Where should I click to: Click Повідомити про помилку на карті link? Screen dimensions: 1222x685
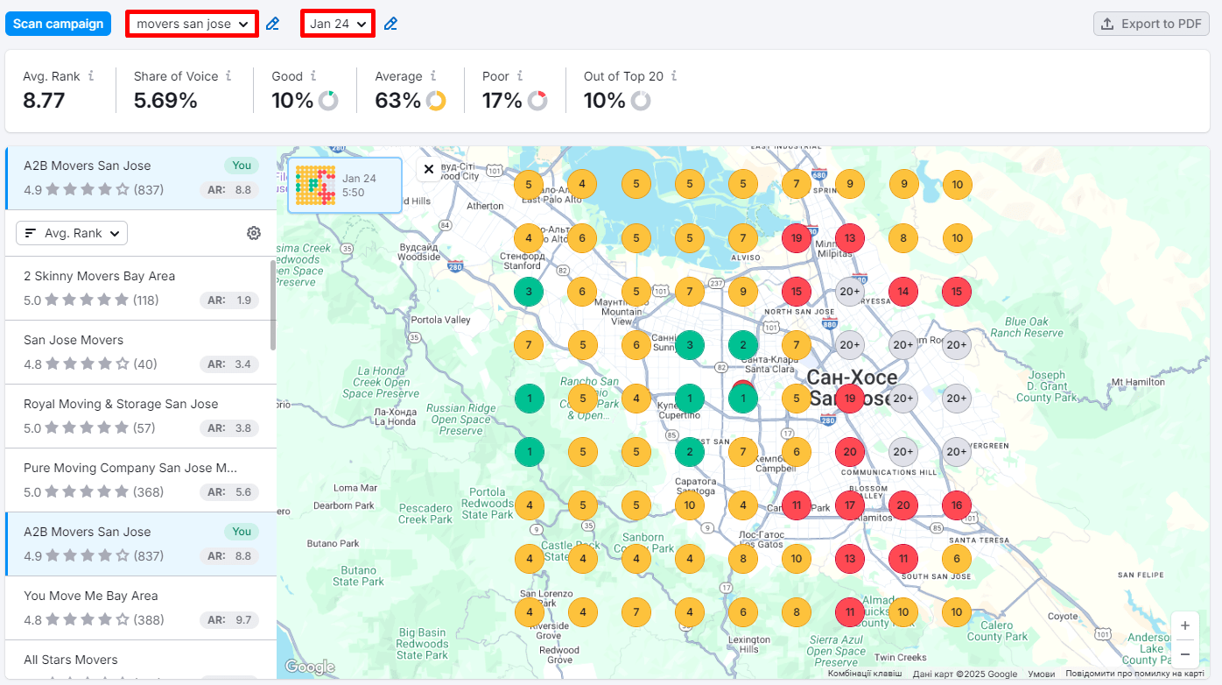(x=1134, y=674)
